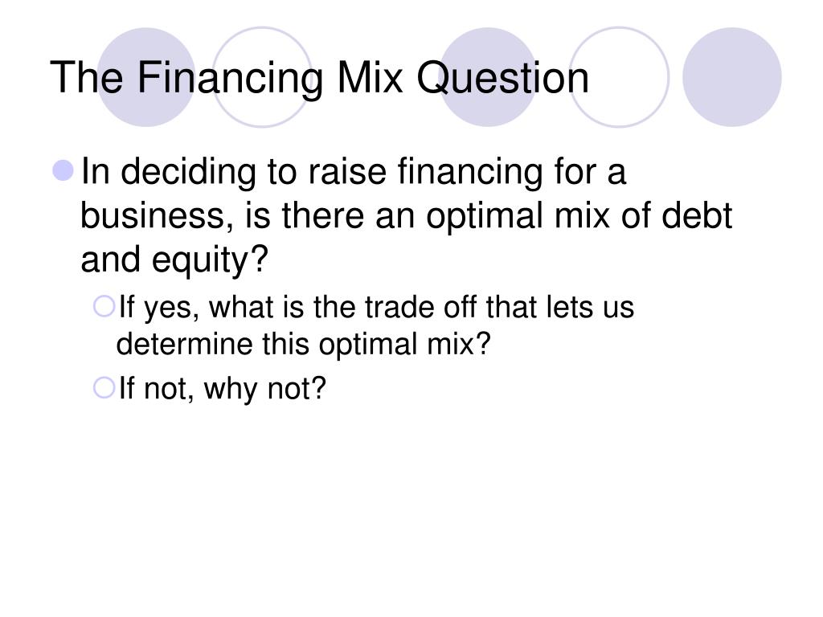This screenshot has height=617, width=823.
Task: Click the filled circle behind the word 'Question'
Action: pos(488,77)
